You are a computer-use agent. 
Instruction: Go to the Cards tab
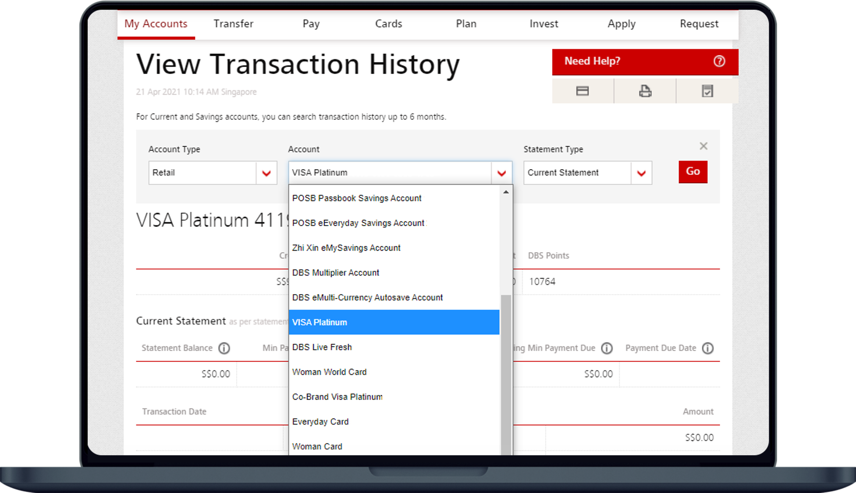tap(389, 24)
